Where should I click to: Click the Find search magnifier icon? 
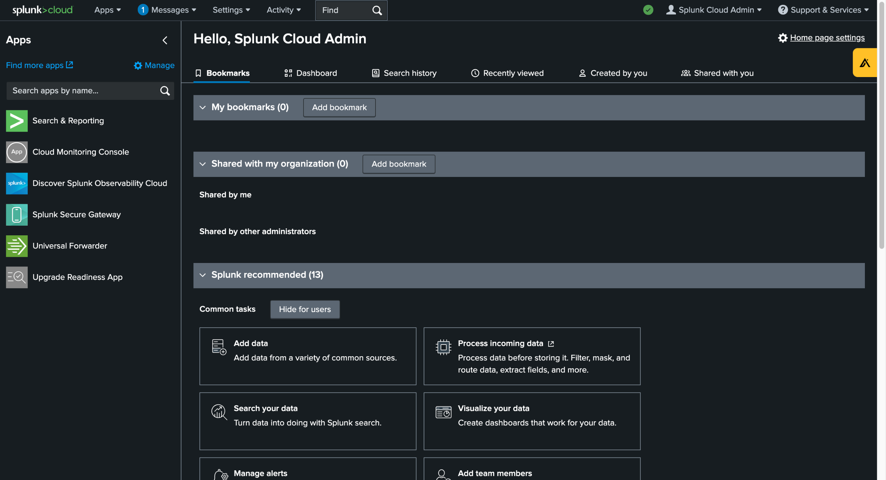click(x=377, y=10)
